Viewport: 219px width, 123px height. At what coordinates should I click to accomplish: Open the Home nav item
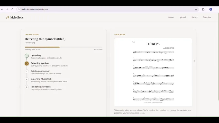(x=171, y=17)
